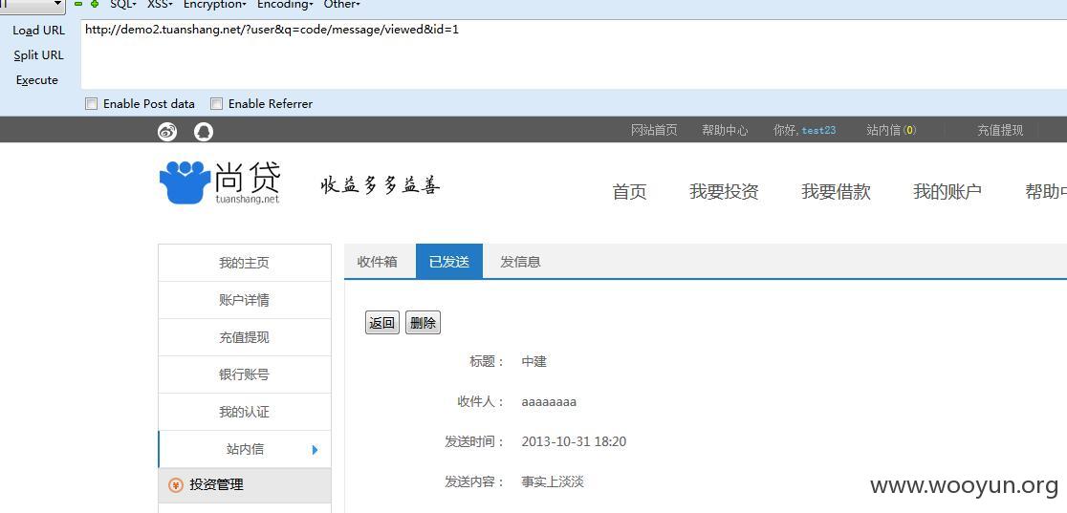The image size is (1067, 513).
Task: Enable Referrer checkbox
Action: 216,103
